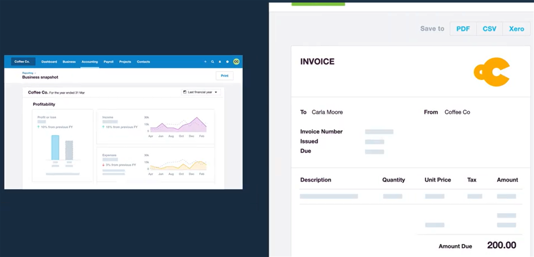Click the Save to label

pos(432,29)
